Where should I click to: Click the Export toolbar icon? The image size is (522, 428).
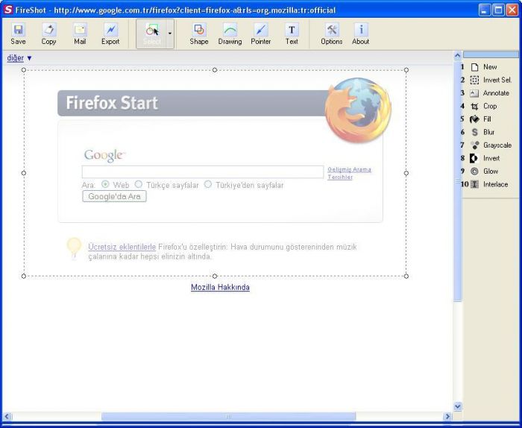[110, 34]
